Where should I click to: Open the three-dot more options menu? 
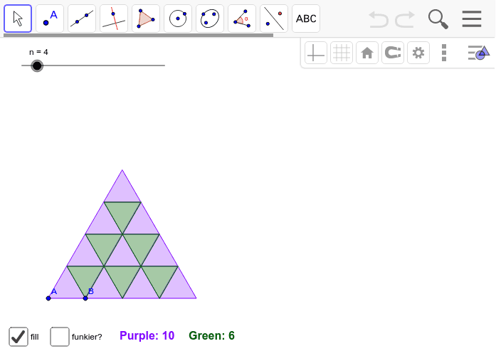click(x=444, y=53)
